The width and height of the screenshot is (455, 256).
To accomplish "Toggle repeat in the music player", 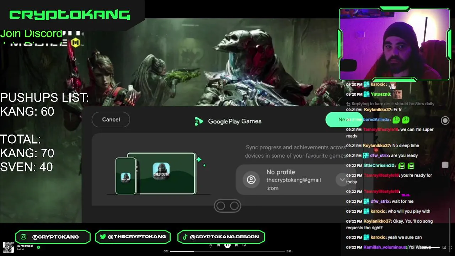I will [x=244, y=245].
